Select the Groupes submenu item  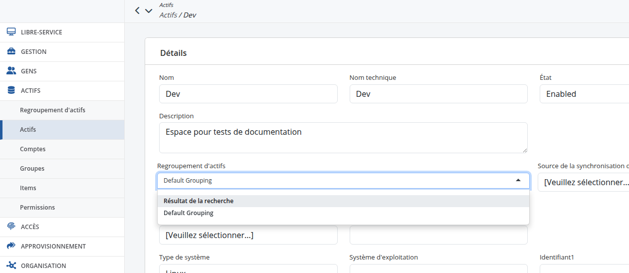click(62, 168)
